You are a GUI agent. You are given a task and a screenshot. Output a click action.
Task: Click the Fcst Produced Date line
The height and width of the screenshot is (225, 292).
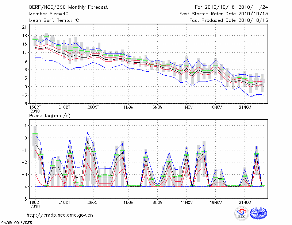(x=229, y=20)
